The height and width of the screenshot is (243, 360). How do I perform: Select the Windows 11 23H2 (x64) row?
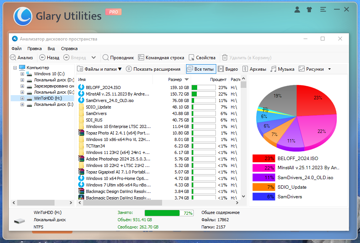coord(158,152)
